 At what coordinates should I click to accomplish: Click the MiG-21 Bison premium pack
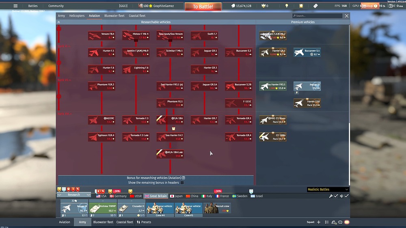click(273, 120)
